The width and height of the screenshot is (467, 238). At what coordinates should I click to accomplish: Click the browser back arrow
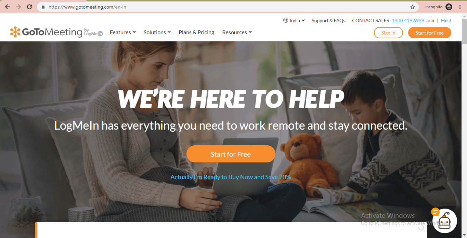click(x=8, y=7)
